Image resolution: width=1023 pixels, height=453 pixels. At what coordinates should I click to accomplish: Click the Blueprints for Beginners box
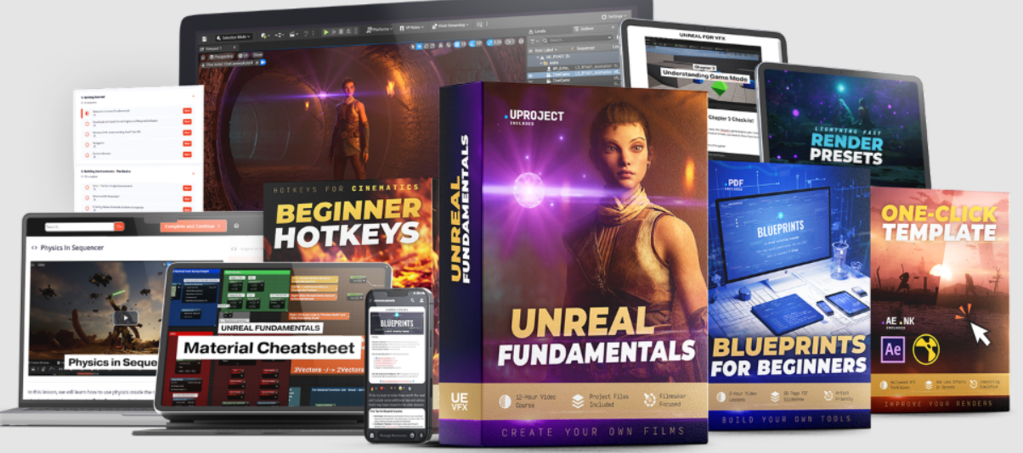(x=788, y=295)
